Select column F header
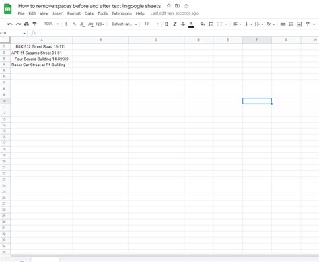Viewport: 319px width, 262px height. tap(257, 40)
